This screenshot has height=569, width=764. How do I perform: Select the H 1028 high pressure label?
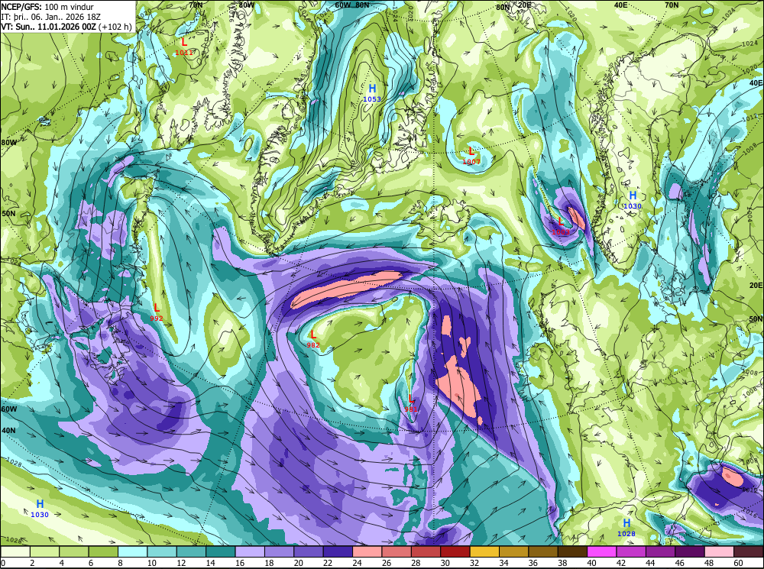pos(626,528)
